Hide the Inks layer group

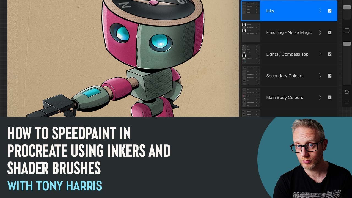329,11
